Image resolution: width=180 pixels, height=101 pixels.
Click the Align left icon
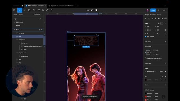tap(146, 19)
